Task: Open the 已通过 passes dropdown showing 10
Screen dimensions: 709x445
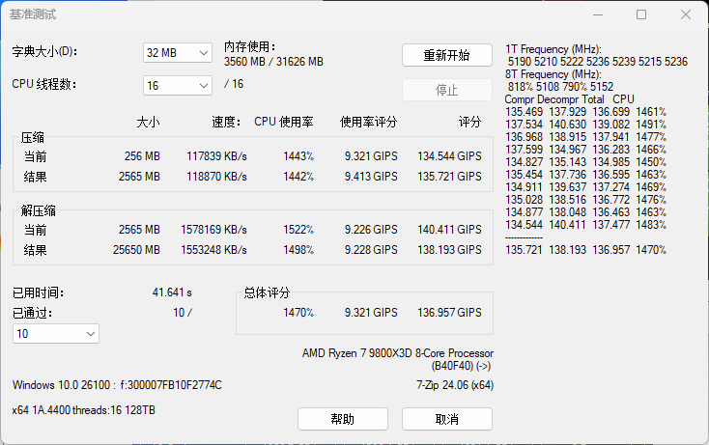Action: pos(56,333)
